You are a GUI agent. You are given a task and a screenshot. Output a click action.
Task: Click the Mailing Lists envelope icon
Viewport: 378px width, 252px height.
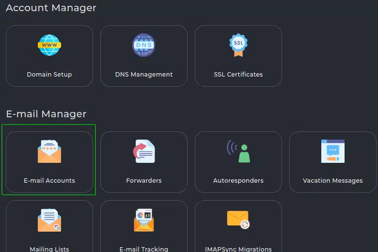tap(49, 220)
